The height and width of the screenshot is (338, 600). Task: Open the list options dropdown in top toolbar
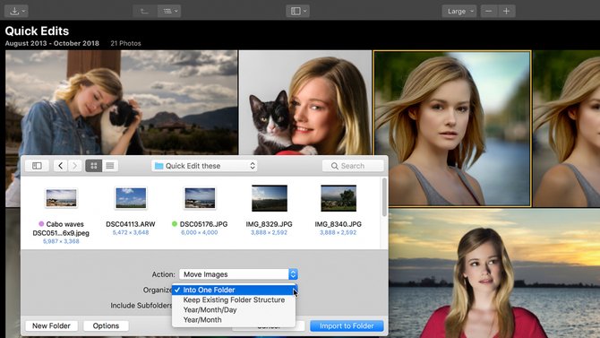pos(169,11)
